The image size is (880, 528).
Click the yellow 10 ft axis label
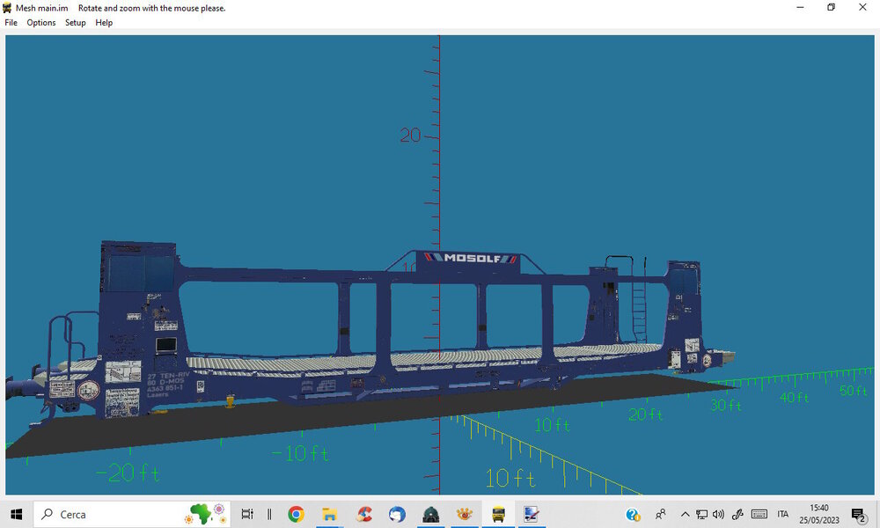click(510, 478)
